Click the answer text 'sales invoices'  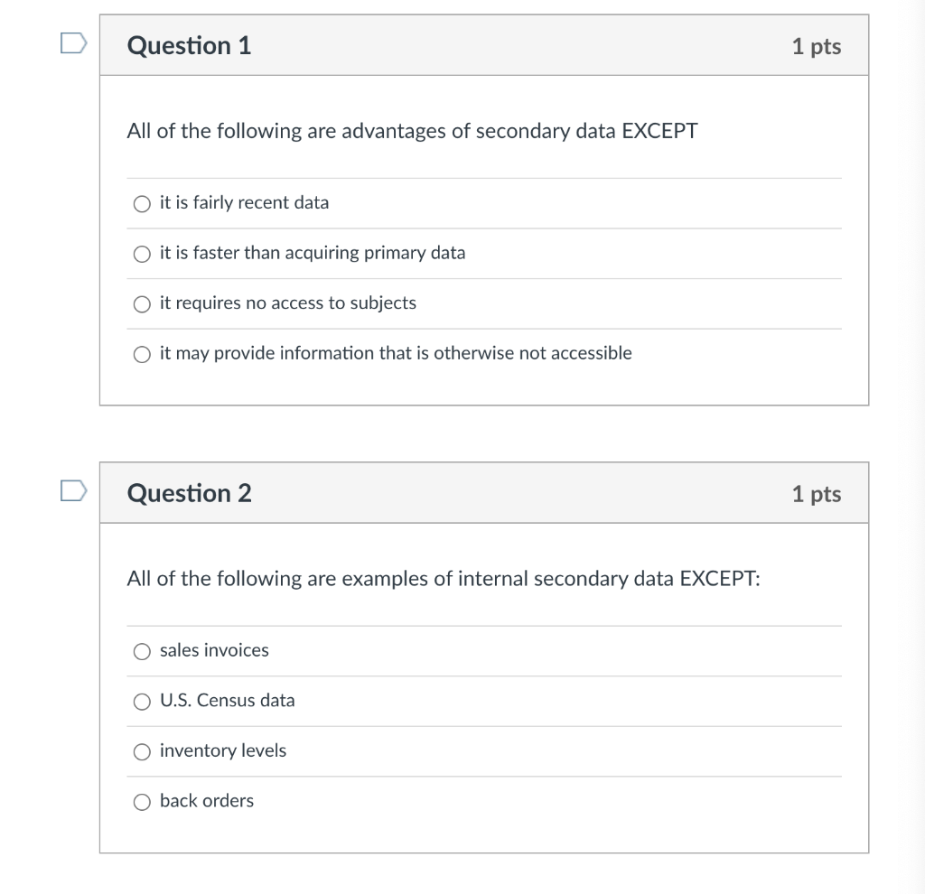point(214,649)
